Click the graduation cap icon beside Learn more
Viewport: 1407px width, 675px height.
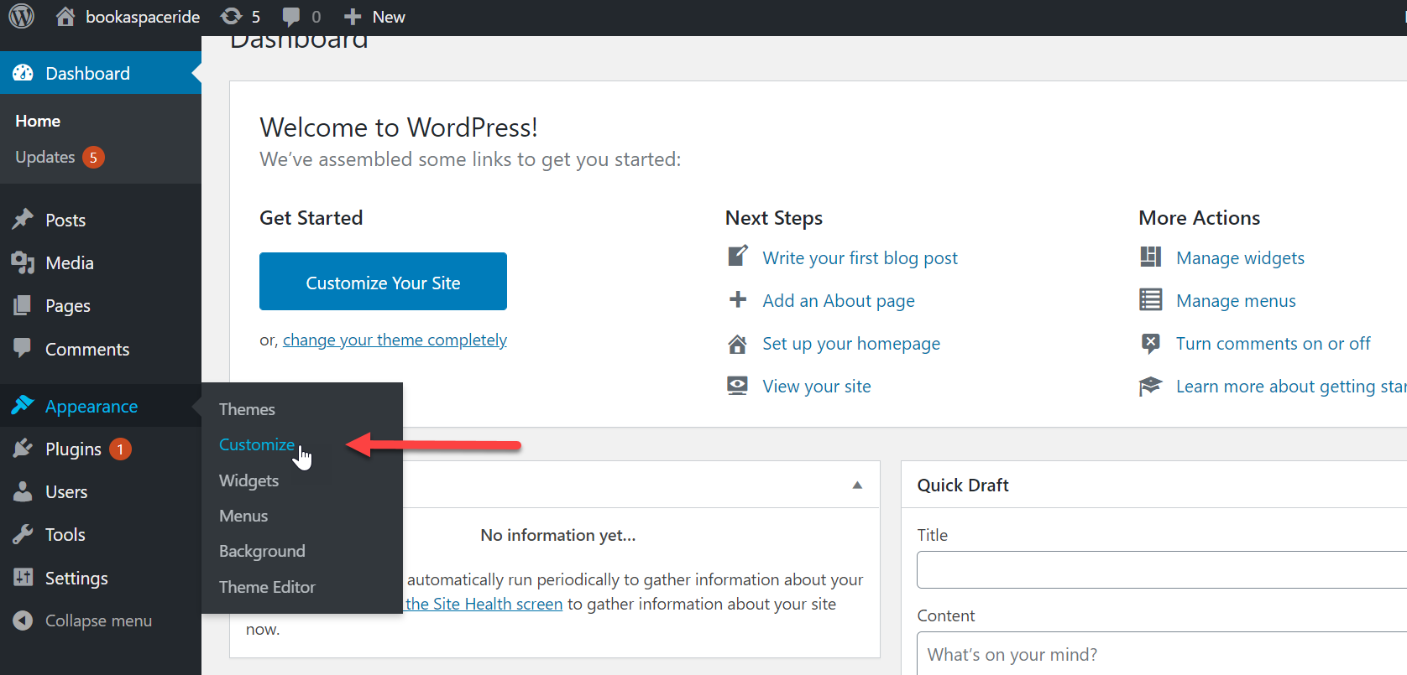[1150, 386]
